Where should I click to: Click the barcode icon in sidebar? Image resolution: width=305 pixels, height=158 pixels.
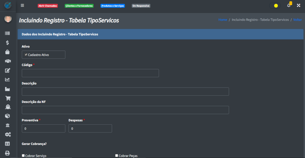7,33
